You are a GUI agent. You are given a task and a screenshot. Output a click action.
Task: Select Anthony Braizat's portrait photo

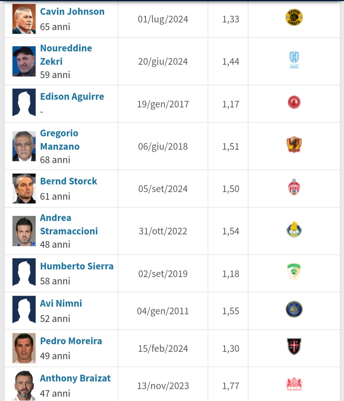click(x=24, y=385)
